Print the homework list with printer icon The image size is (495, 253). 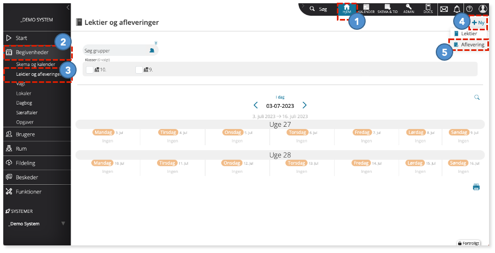pos(476,187)
